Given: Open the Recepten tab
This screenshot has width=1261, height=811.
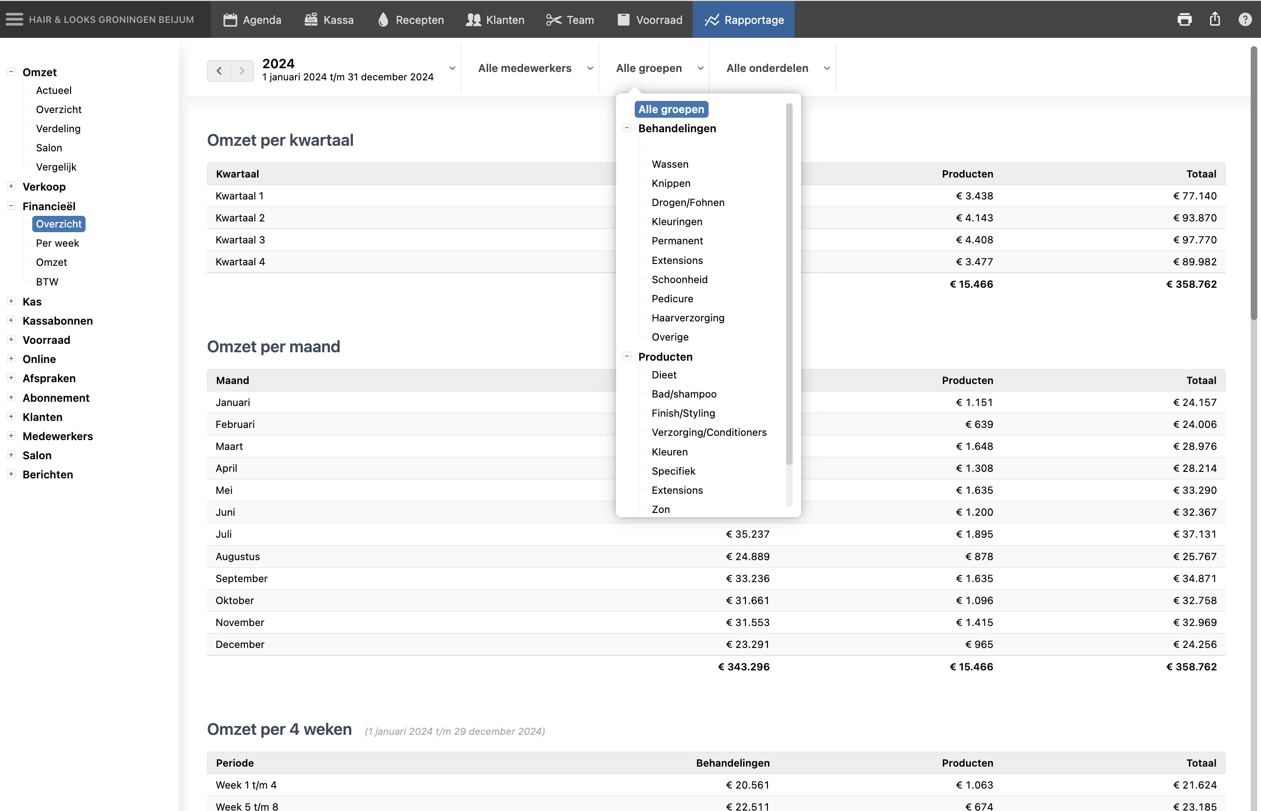Looking at the screenshot, I should point(410,20).
